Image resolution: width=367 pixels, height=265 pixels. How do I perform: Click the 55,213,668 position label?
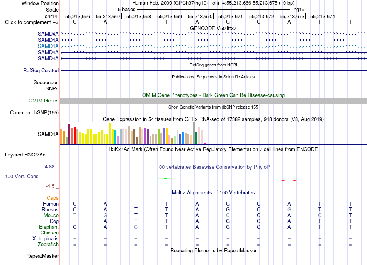click(139, 16)
